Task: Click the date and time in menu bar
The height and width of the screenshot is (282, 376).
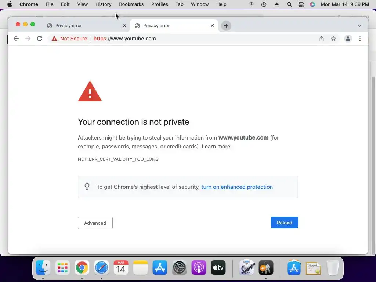Action: click(345, 4)
